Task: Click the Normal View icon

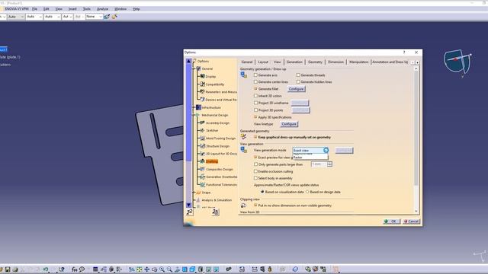Action: [x=177, y=269]
